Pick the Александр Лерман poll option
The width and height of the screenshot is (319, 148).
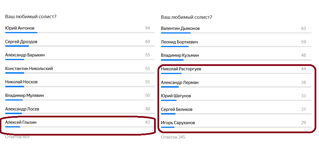click(179, 82)
